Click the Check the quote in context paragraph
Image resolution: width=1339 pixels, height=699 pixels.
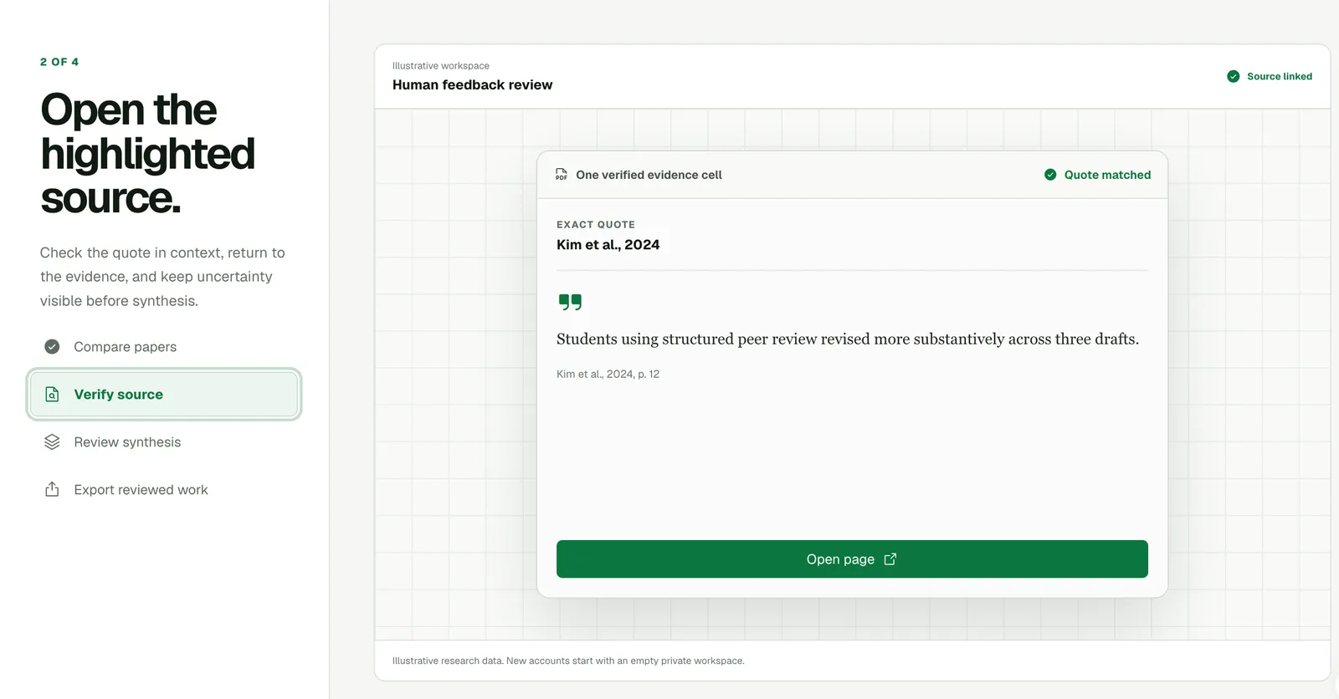click(x=162, y=277)
